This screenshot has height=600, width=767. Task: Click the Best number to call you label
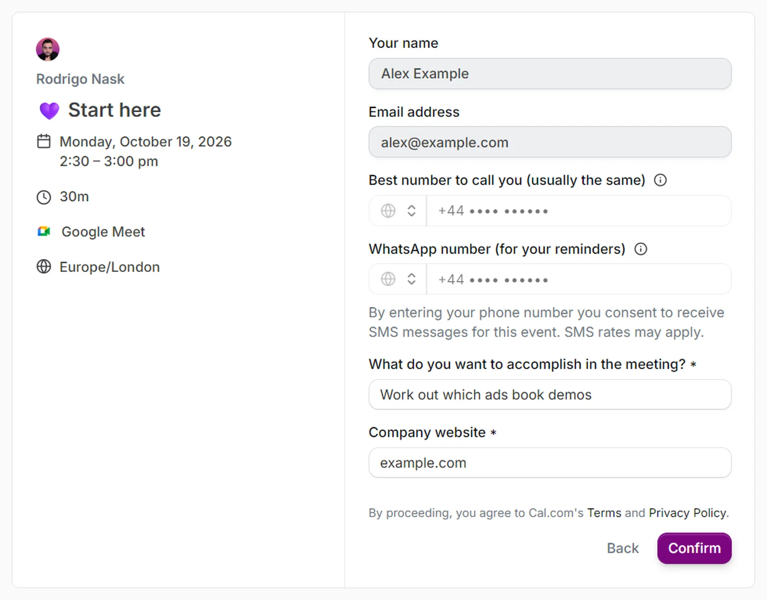click(x=507, y=180)
